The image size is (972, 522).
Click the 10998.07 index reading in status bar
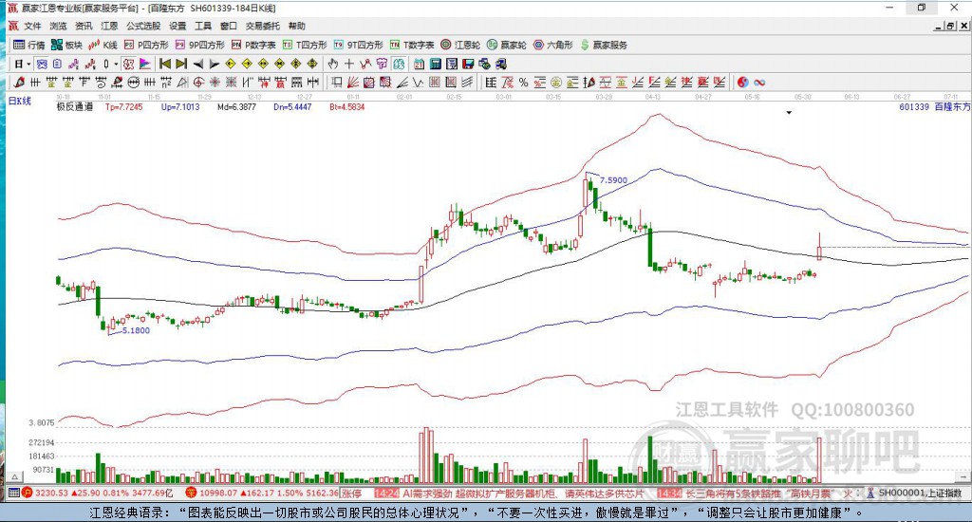tap(218, 493)
